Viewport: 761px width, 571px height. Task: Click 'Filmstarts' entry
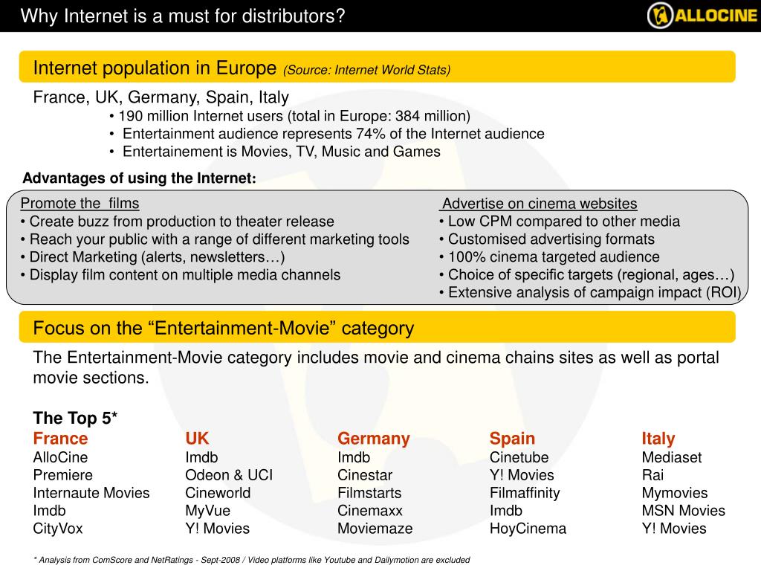(x=369, y=493)
